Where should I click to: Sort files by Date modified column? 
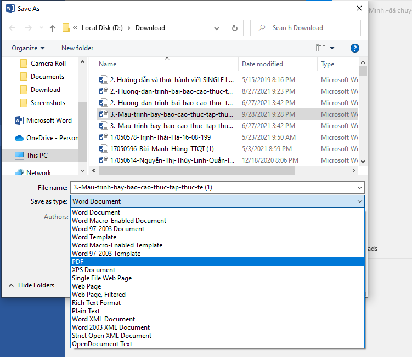(262, 64)
